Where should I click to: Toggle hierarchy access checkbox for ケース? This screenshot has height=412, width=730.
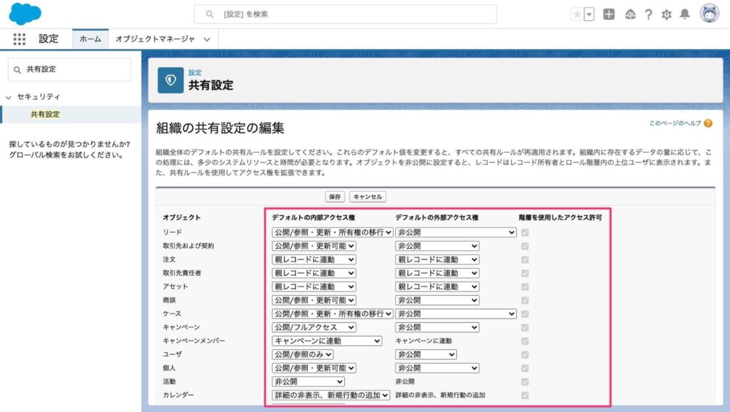click(525, 314)
